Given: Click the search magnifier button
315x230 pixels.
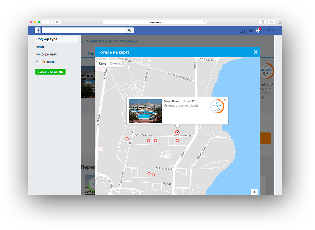Looking at the screenshot, I should click(129, 30).
